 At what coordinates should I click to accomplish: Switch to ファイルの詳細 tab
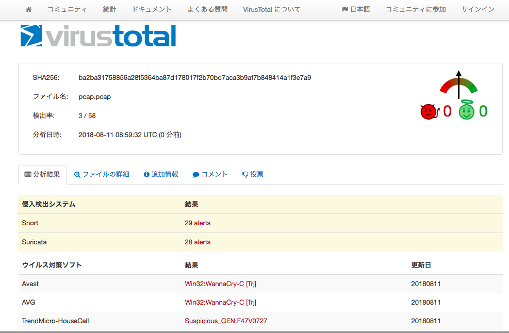[102, 175]
